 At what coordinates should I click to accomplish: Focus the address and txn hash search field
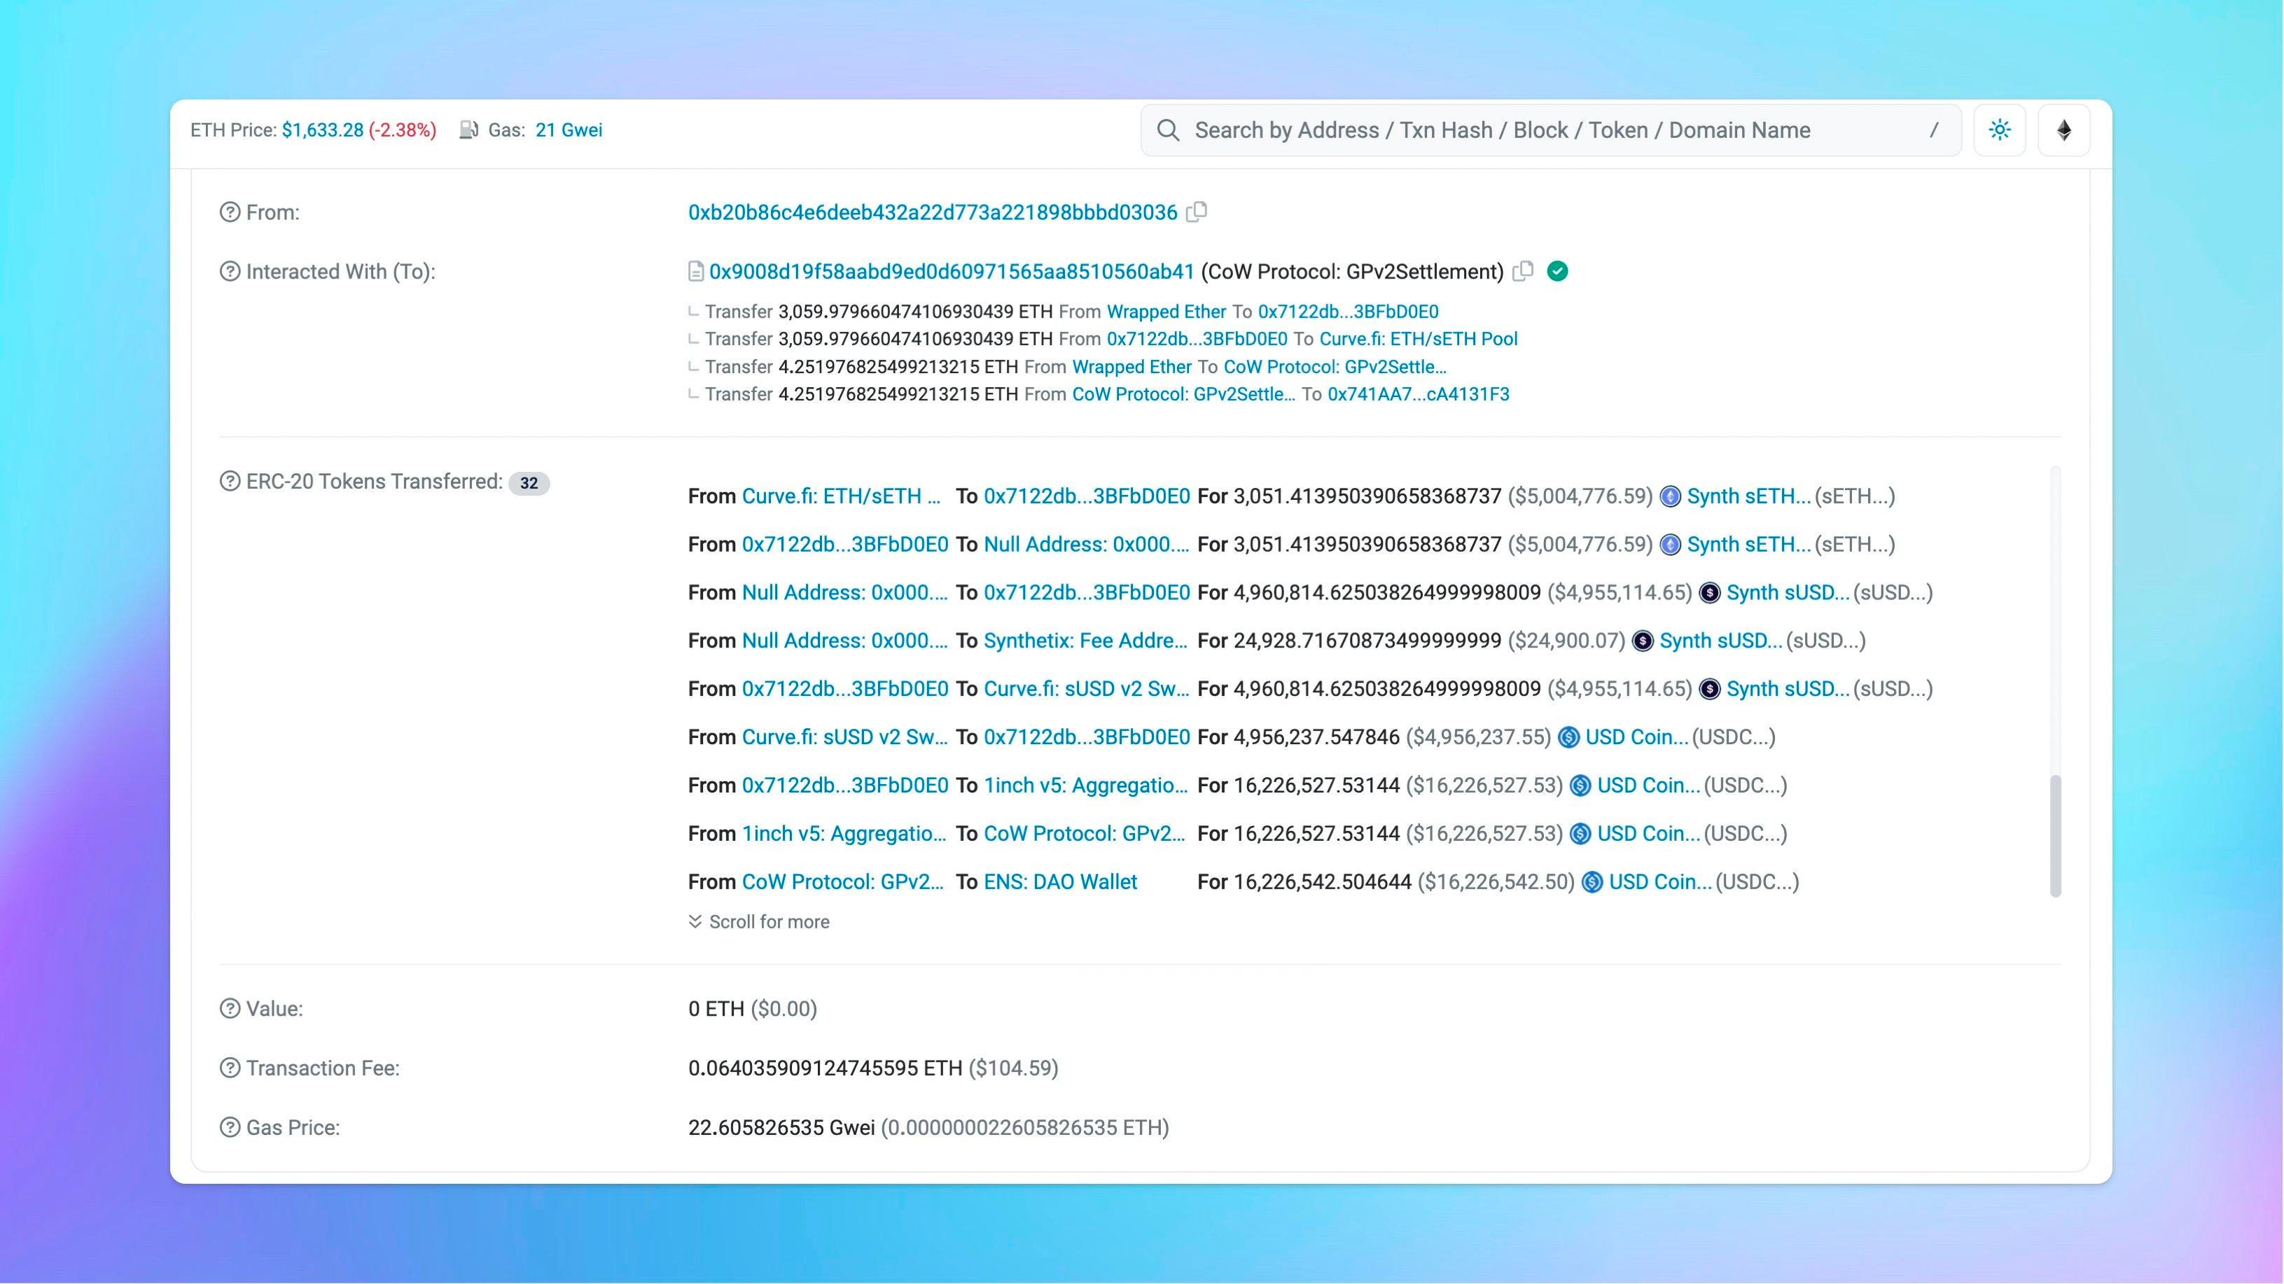(x=1552, y=130)
